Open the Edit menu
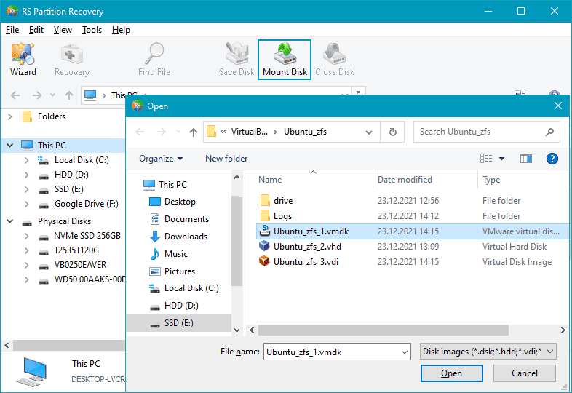Screen dimensions: 572x393 [x=36, y=30]
